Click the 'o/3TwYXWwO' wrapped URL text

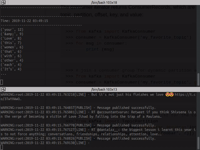(x=11, y=99)
